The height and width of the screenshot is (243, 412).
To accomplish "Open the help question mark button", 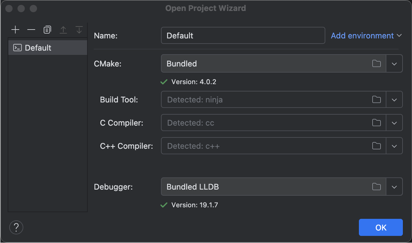I will point(16,227).
